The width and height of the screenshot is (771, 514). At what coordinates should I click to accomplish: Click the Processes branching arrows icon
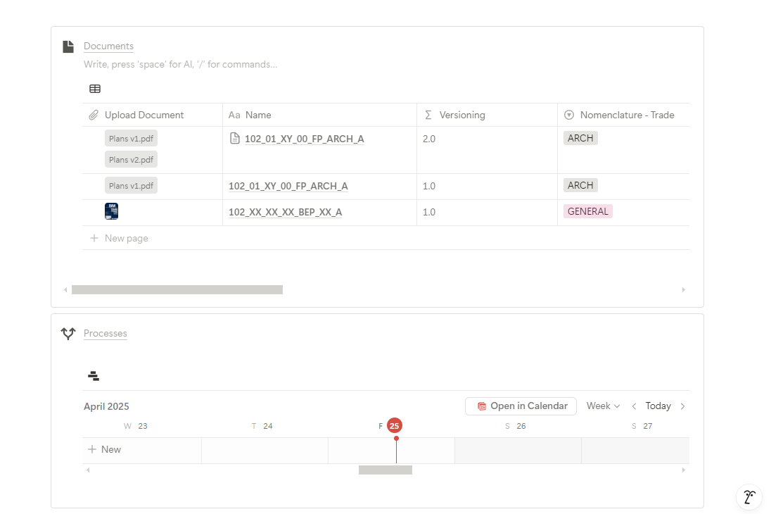(68, 334)
